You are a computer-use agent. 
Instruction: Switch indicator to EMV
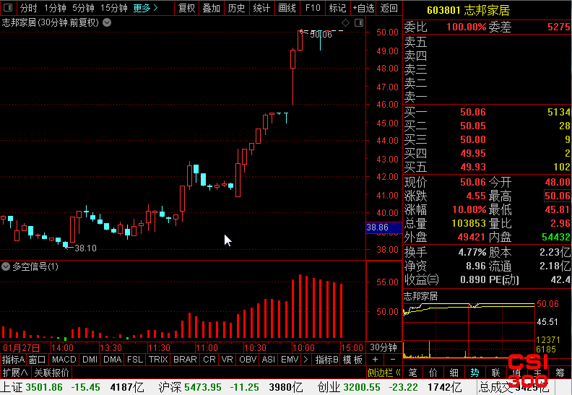pos(290,360)
